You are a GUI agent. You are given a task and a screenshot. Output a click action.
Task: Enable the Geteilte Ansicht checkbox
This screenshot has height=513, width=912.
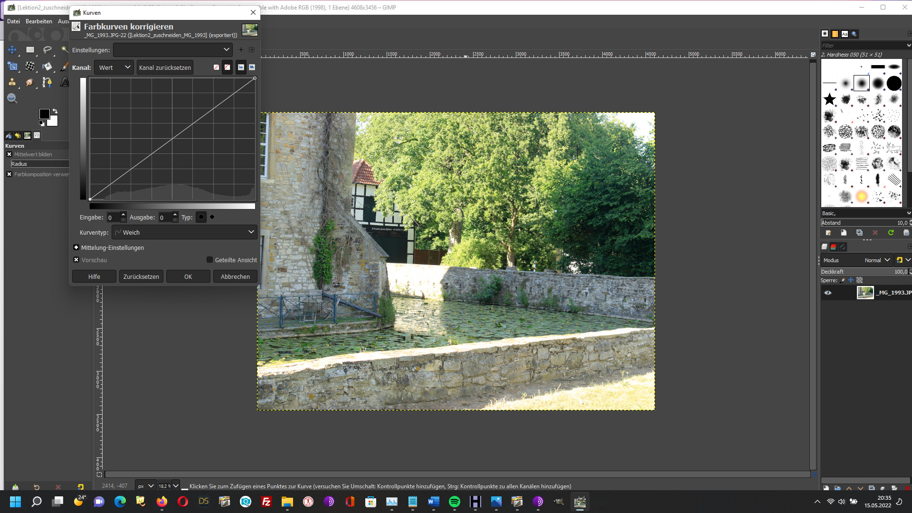(x=209, y=260)
